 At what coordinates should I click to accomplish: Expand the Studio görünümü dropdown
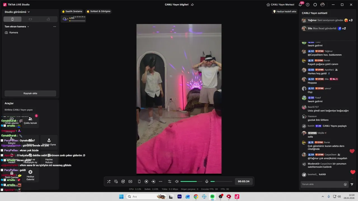click(17, 12)
